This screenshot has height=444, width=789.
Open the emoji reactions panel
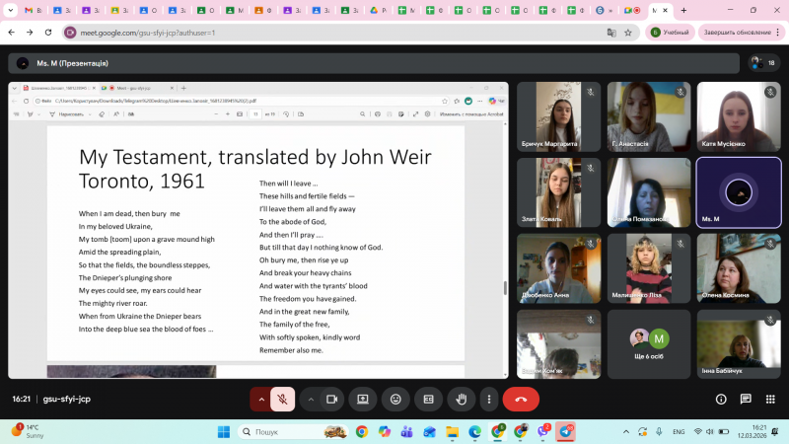point(395,399)
